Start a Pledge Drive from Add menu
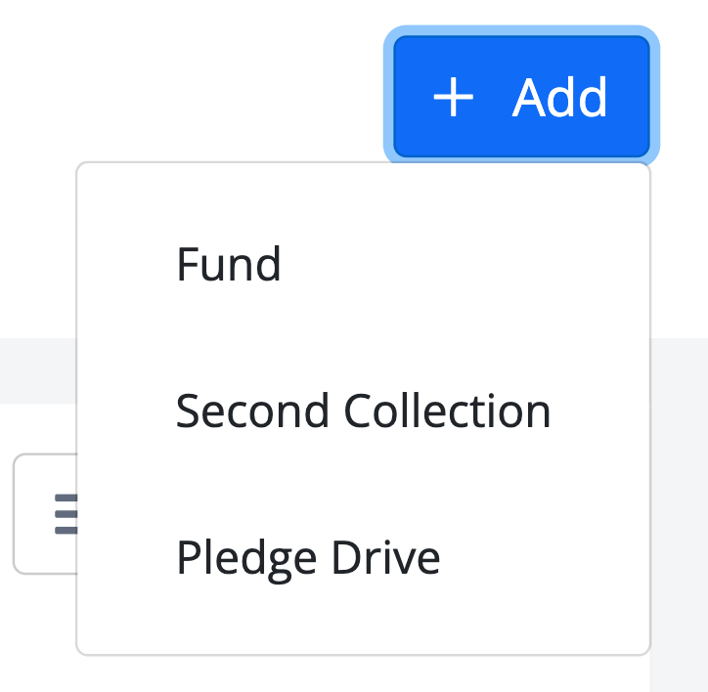Screen dimensions: 708x692 pos(364,558)
